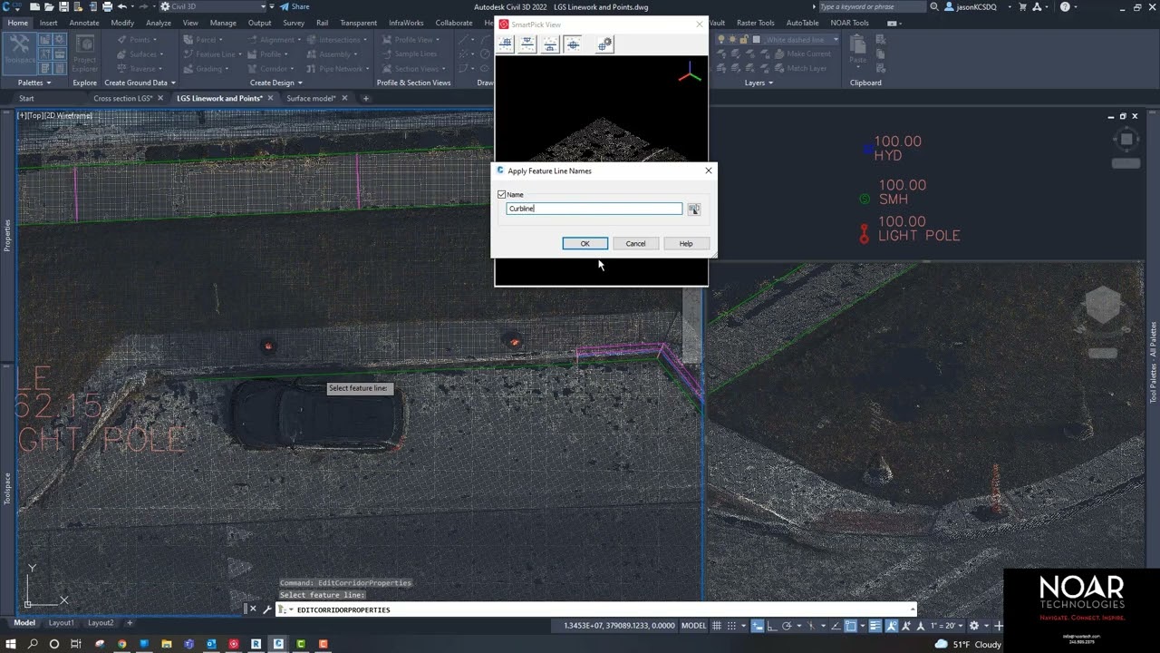1160x653 pixels.
Task: Click the name template button beside Curbline field
Action: (693, 209)
